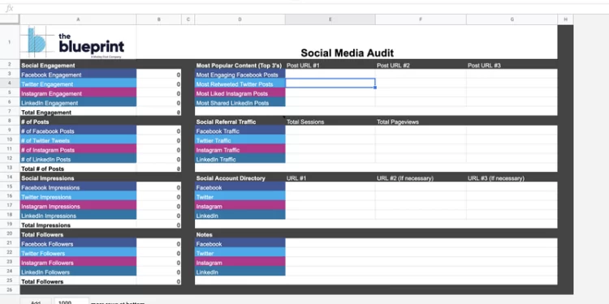Click the Facebook Followers cell
This screenshot has width=609, height=304.
click(78, 243)
